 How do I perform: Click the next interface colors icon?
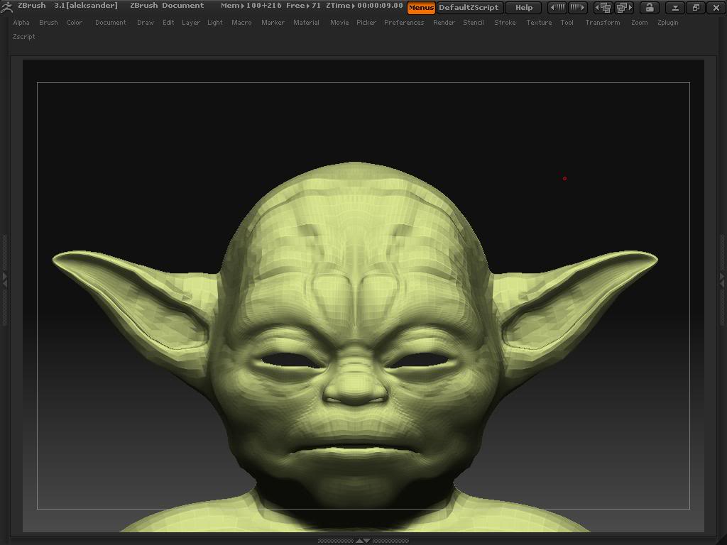pyautogui.click(x=577, y=7)
